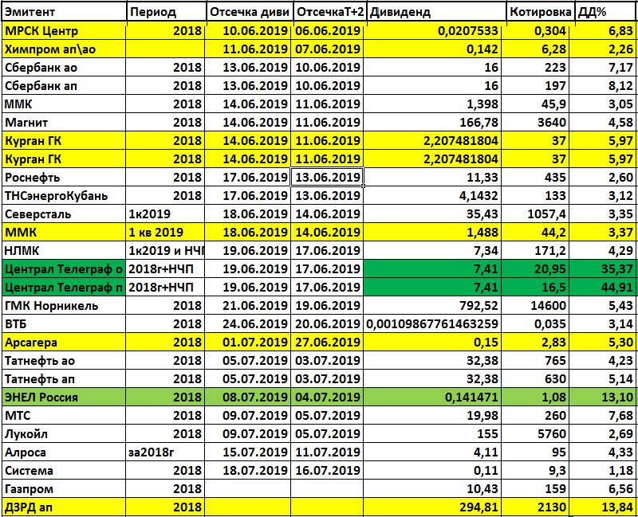Click the ВТБ issuer cell

(x=64, y=324)
